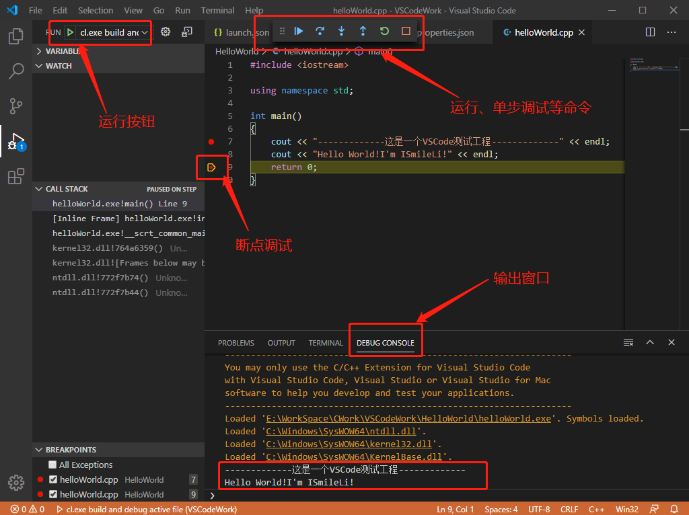Maximize the bottom panel size
The height and width of the screenshot is (515, 689).
(650, 342)
